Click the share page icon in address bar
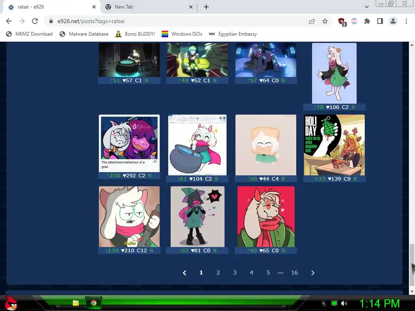 point(312,21)
